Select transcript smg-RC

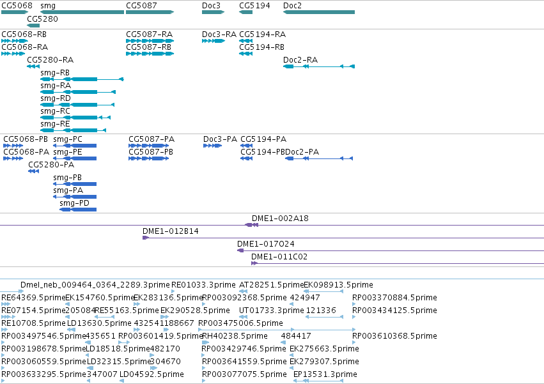(75, 118)
